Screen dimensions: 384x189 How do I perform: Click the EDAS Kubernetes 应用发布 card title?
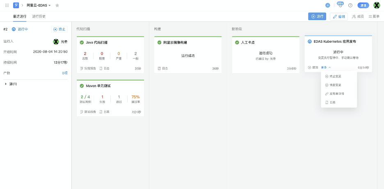tap(335, 41)
